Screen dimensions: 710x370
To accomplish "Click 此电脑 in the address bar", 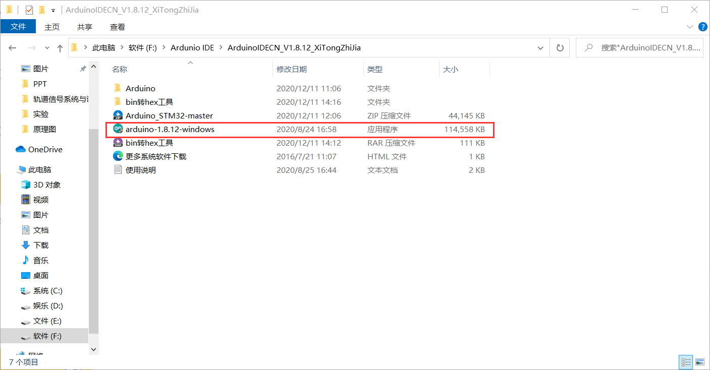I will (103, 48).
